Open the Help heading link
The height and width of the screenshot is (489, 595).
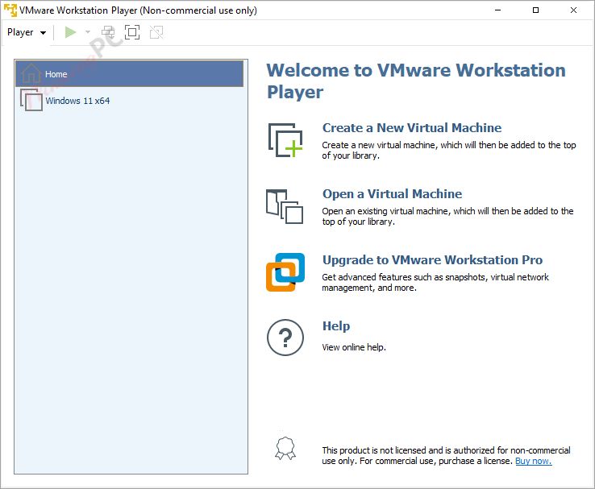[336, 326]
